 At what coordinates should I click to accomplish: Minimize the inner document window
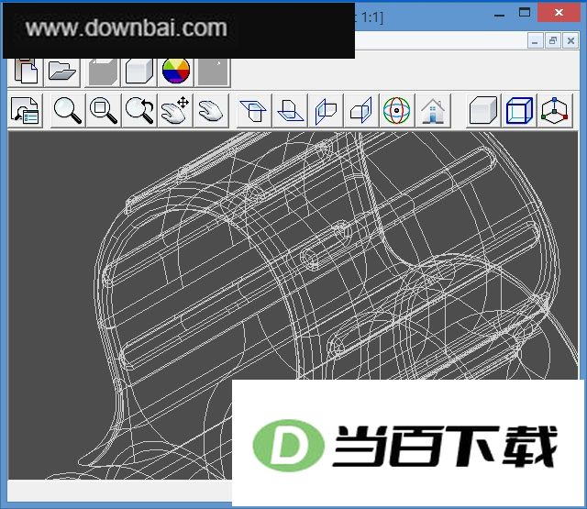535,40
